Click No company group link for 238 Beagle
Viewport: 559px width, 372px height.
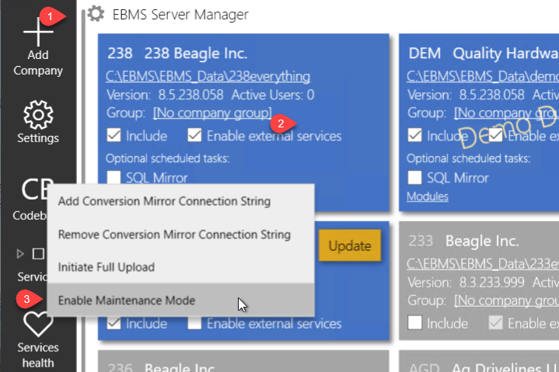[212, 113]
